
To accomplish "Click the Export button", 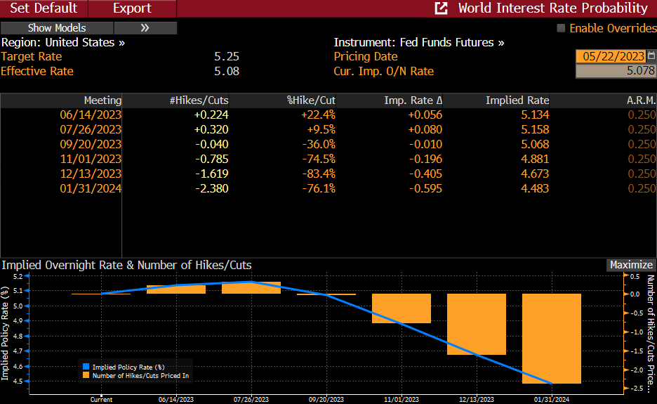I will coord(132,8).
